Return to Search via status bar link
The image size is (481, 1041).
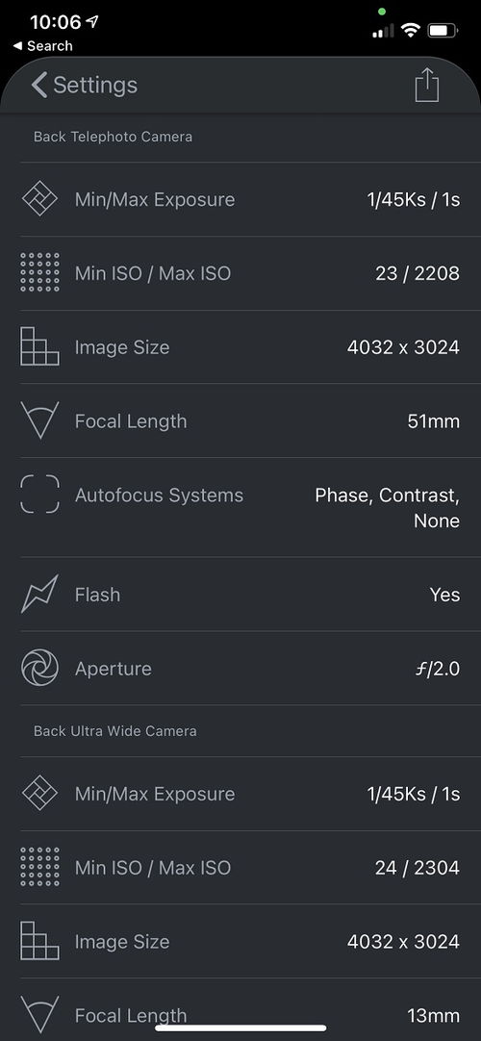click(x=42, y=46)
